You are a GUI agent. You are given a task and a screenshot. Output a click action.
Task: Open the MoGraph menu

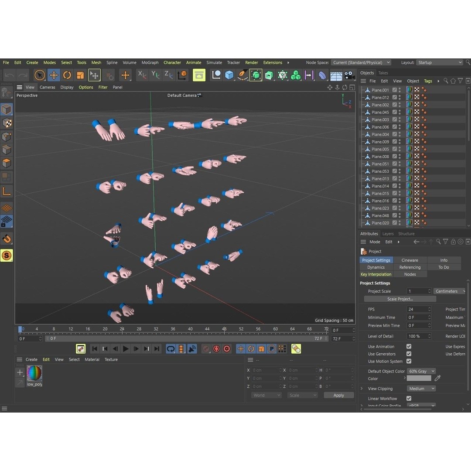(x=150, y=62)
